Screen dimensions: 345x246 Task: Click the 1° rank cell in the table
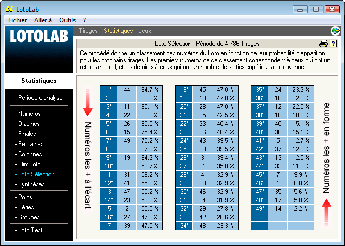(109, 90)
